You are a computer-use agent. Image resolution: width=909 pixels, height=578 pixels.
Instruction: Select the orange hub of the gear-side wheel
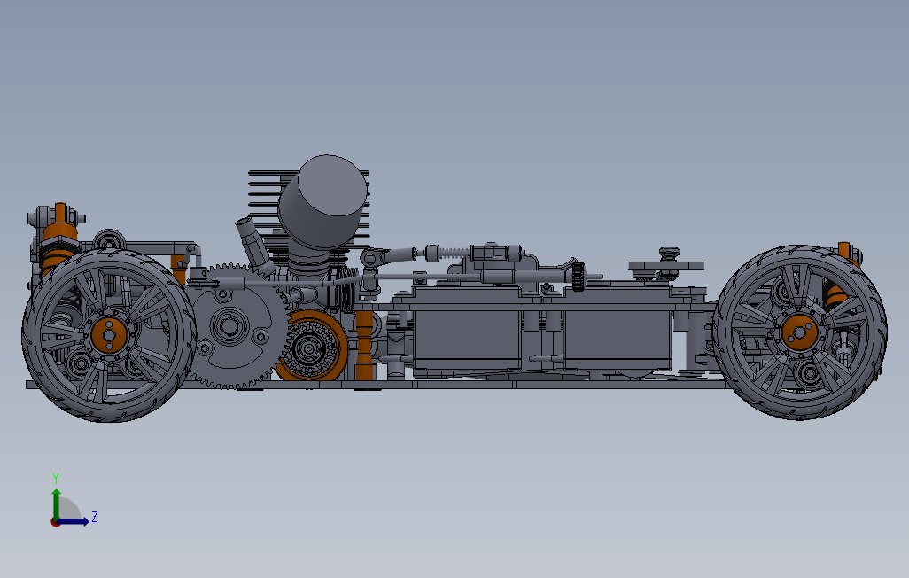[x=109, y=335]
